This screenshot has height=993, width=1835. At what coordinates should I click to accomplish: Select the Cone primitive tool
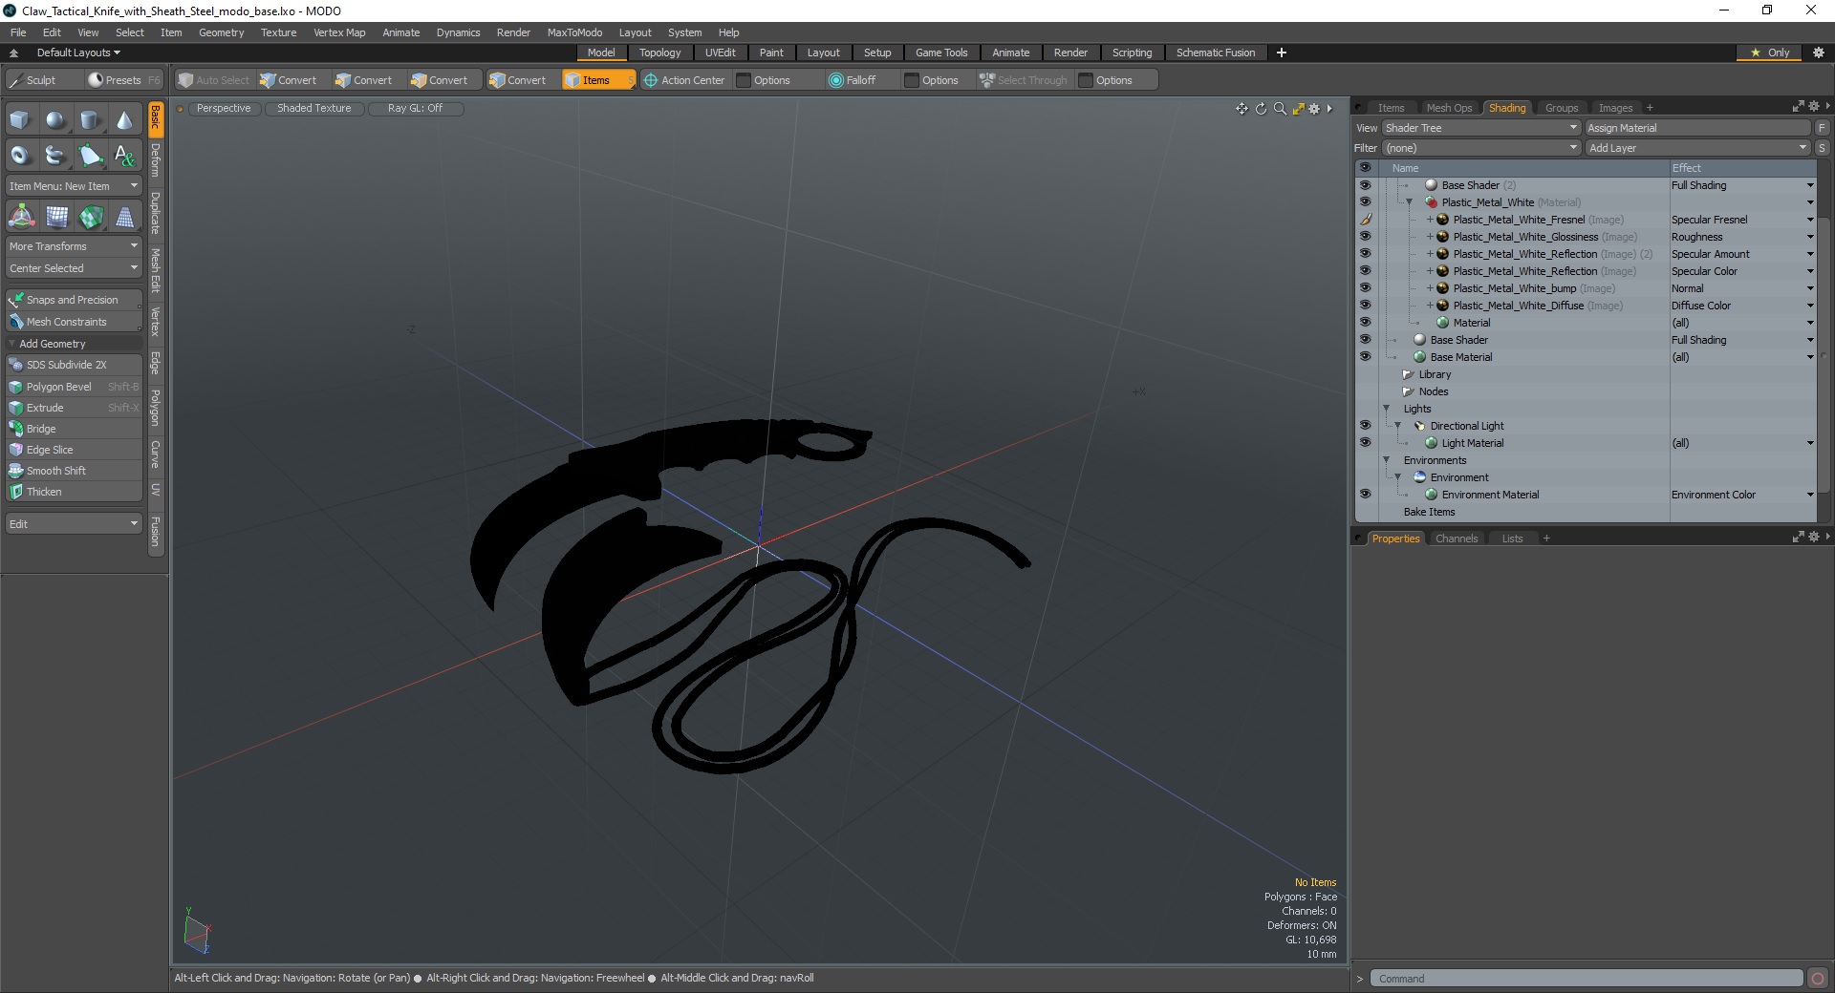tap(124, 120)
